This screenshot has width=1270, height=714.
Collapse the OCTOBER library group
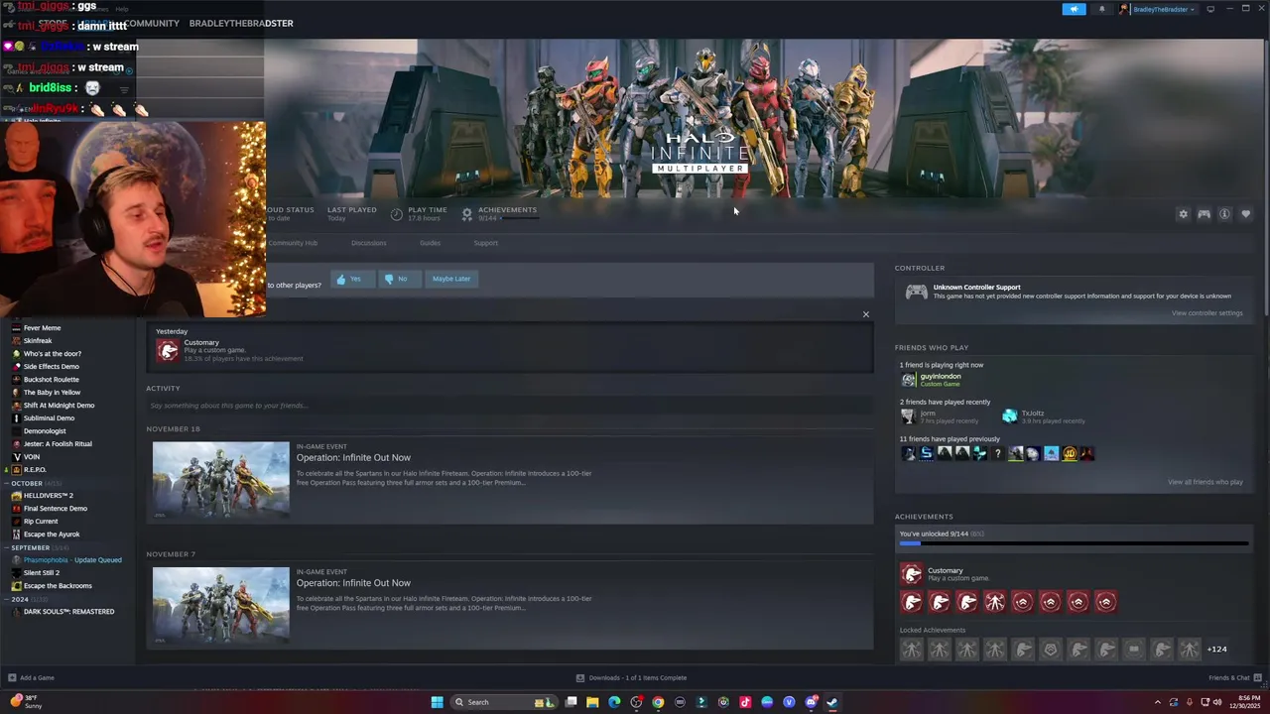coord(6,483)
